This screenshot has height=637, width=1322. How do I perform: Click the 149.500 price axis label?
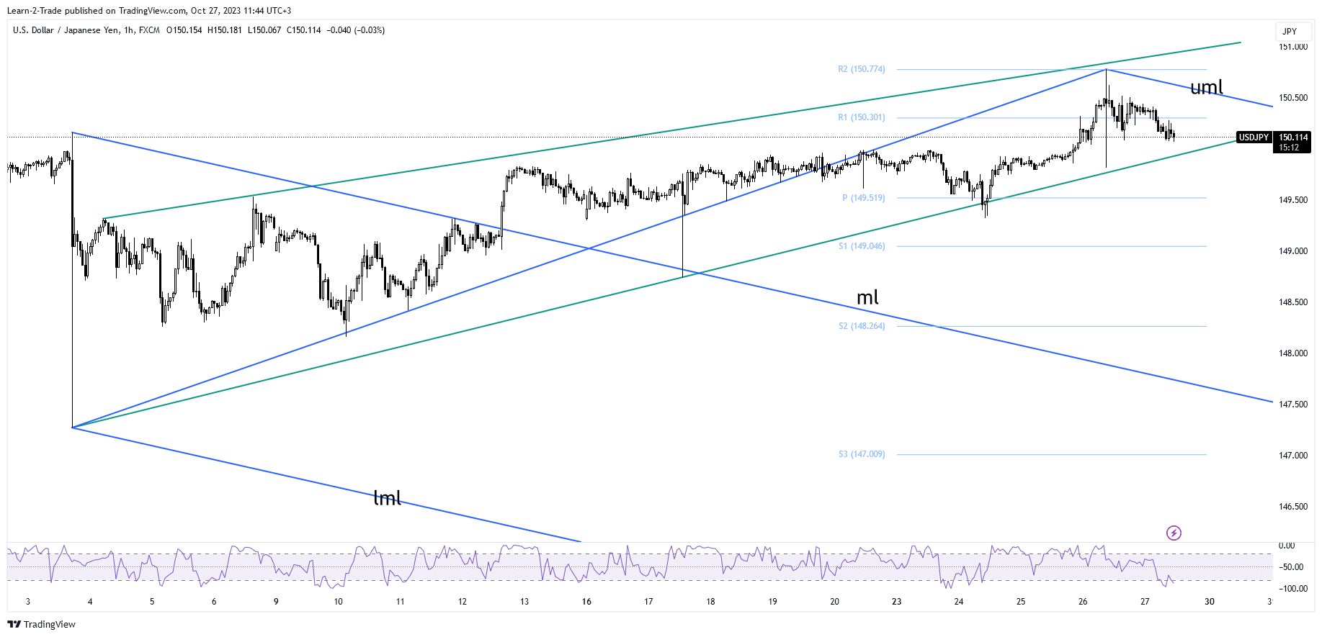(x=1293, y=200)
